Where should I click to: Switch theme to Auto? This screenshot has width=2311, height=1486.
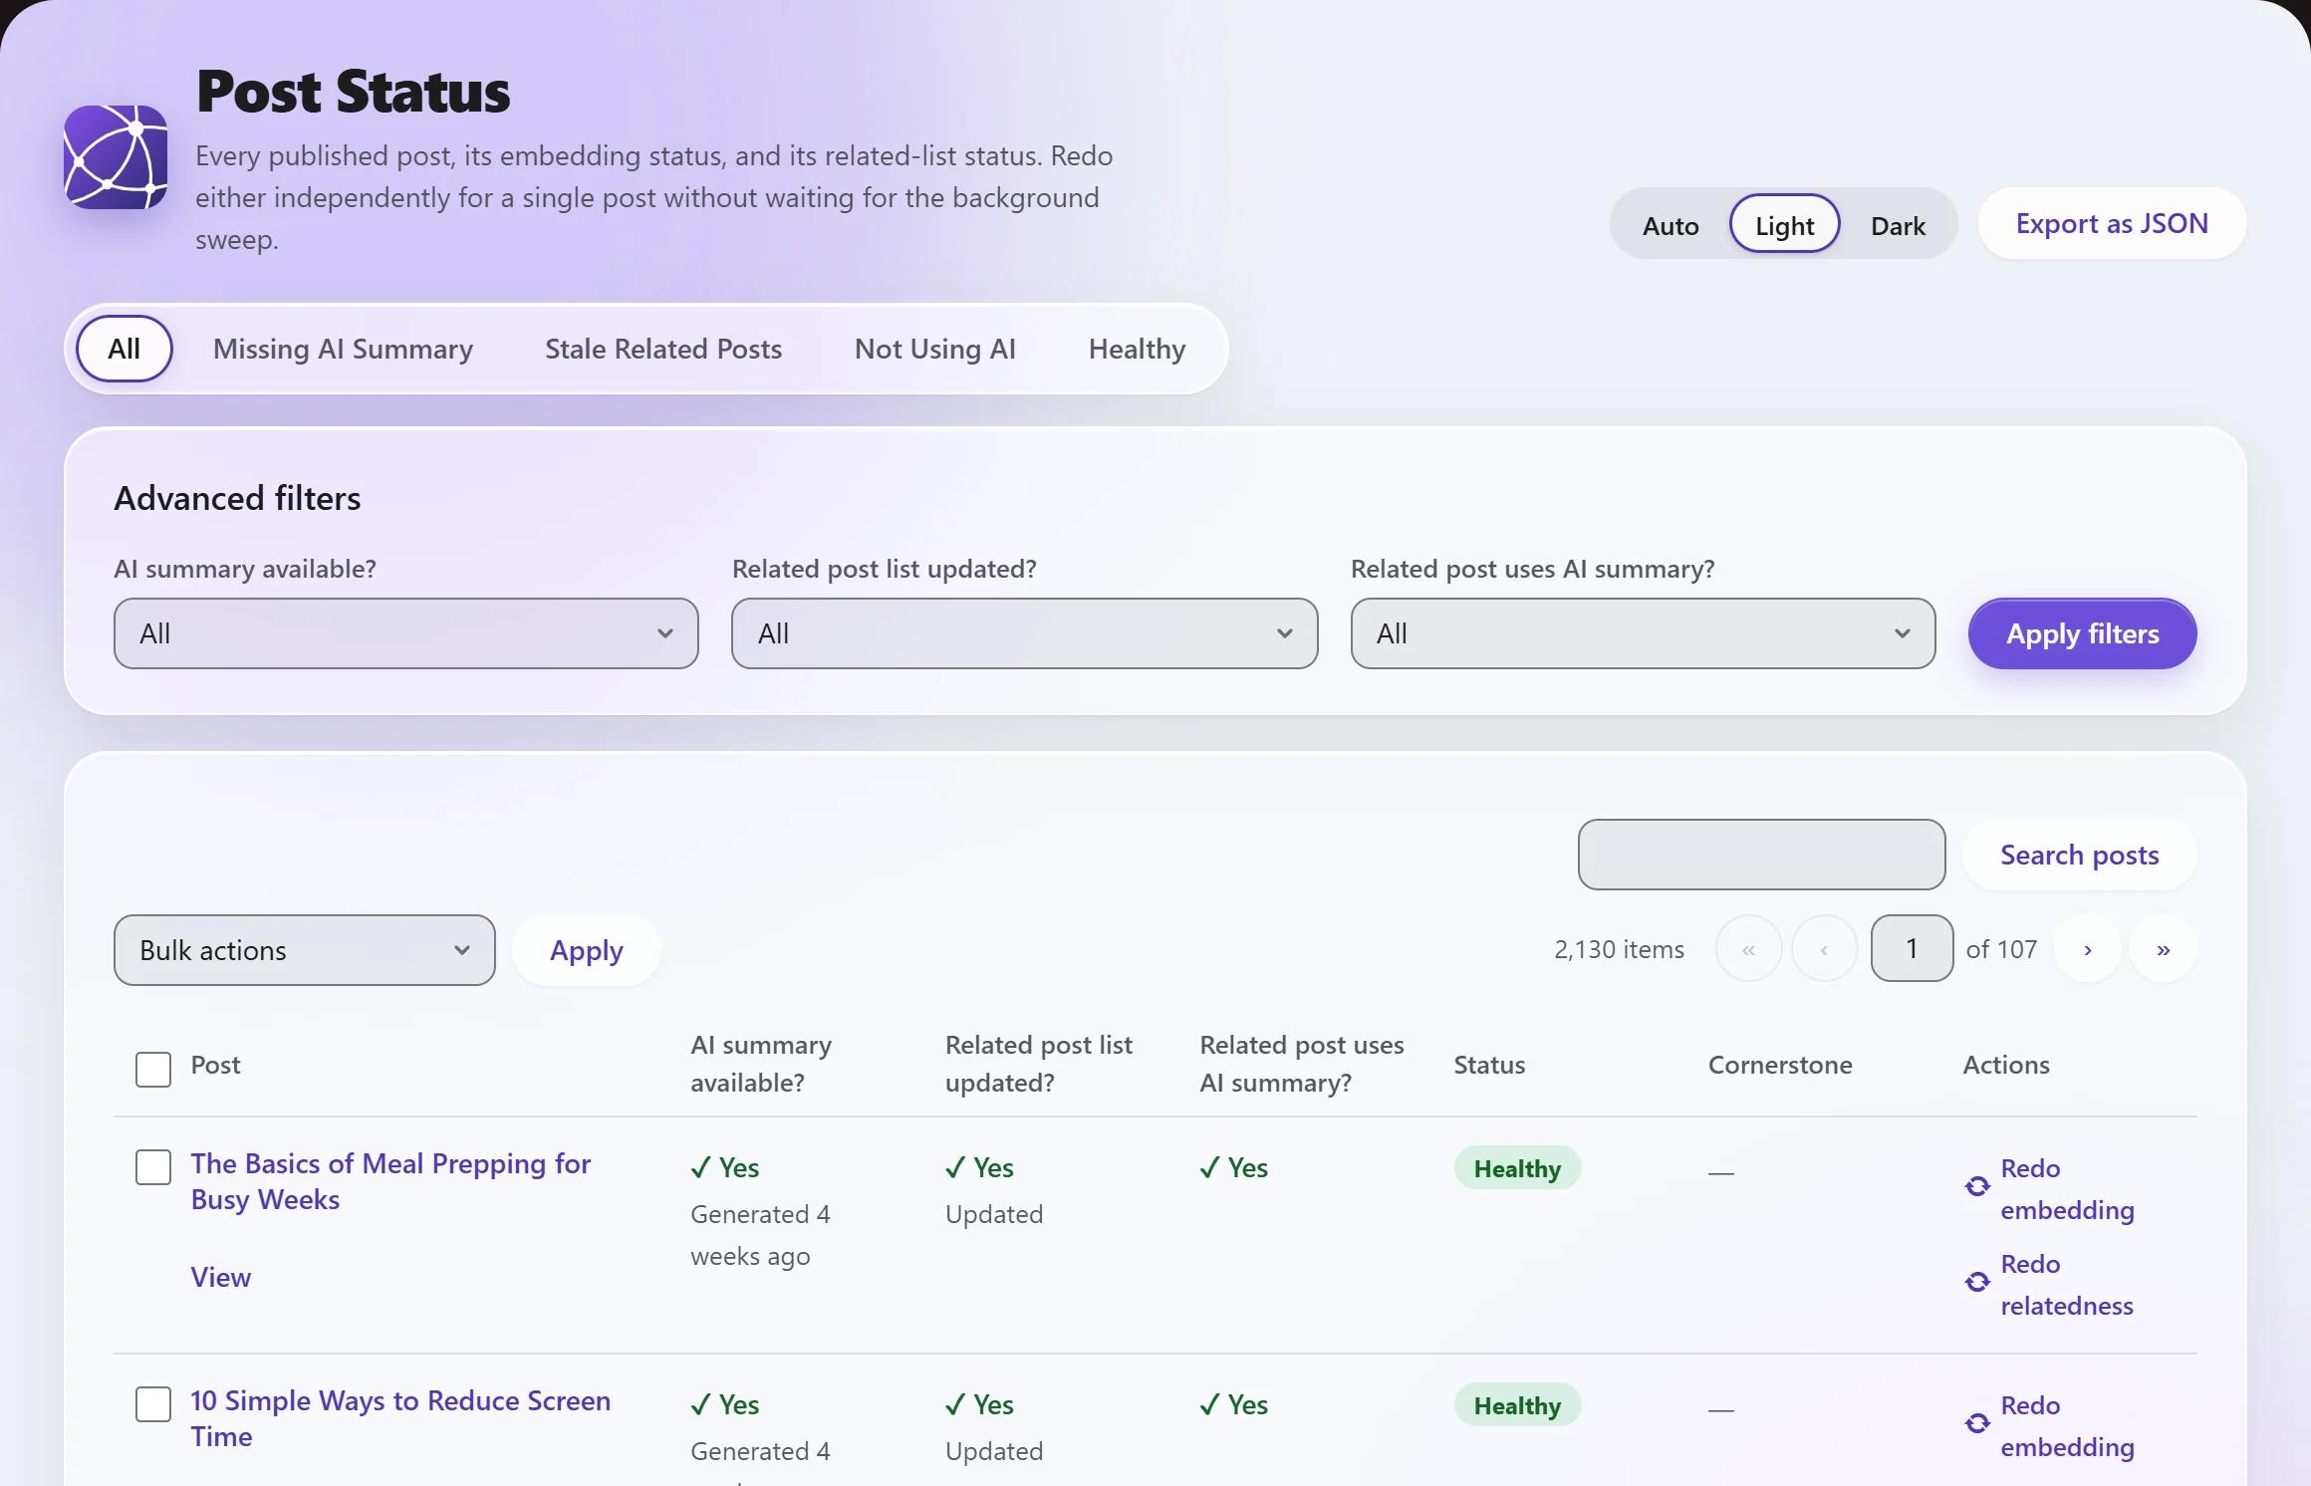[x=1670, y=225]
